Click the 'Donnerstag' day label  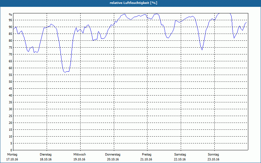113,155
